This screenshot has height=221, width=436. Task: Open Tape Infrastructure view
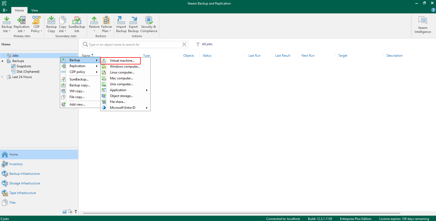39,193
